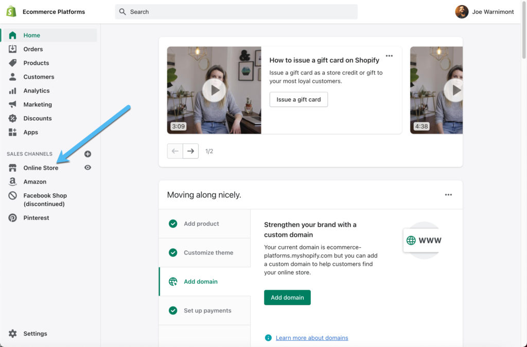Open Marketing megaphone icon
527x347 pixels.
13,105
